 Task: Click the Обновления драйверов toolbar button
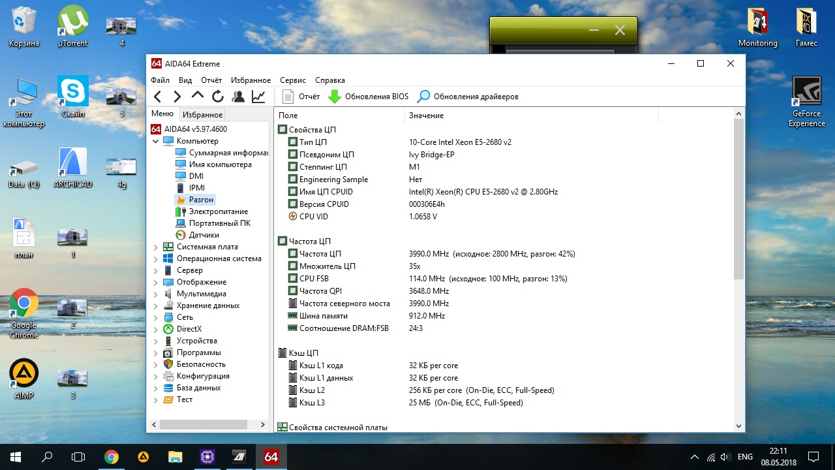tap(468, 97)
